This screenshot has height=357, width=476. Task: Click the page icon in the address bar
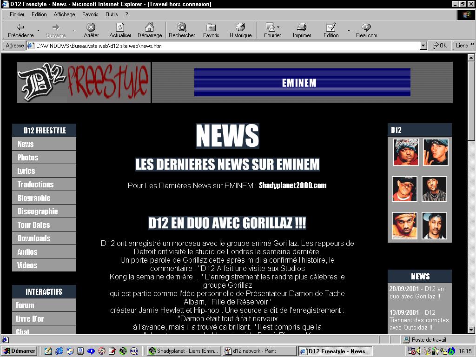click(30, 46)
